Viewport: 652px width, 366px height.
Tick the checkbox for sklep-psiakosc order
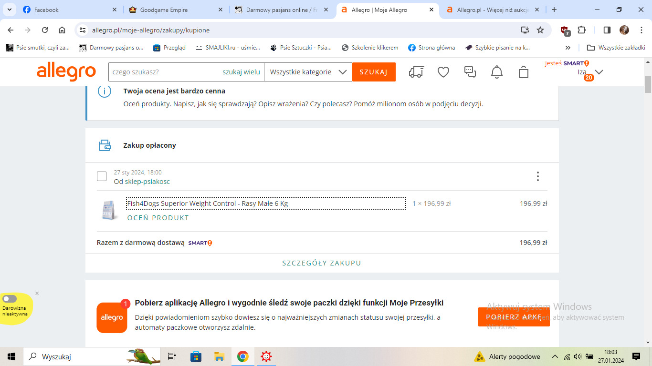click(x=102, y=176)
